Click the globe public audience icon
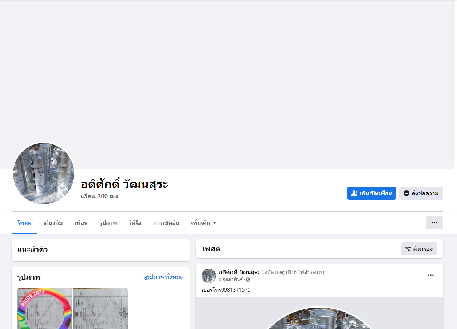This screenshot has height=329, width=457. pos(248,280)
